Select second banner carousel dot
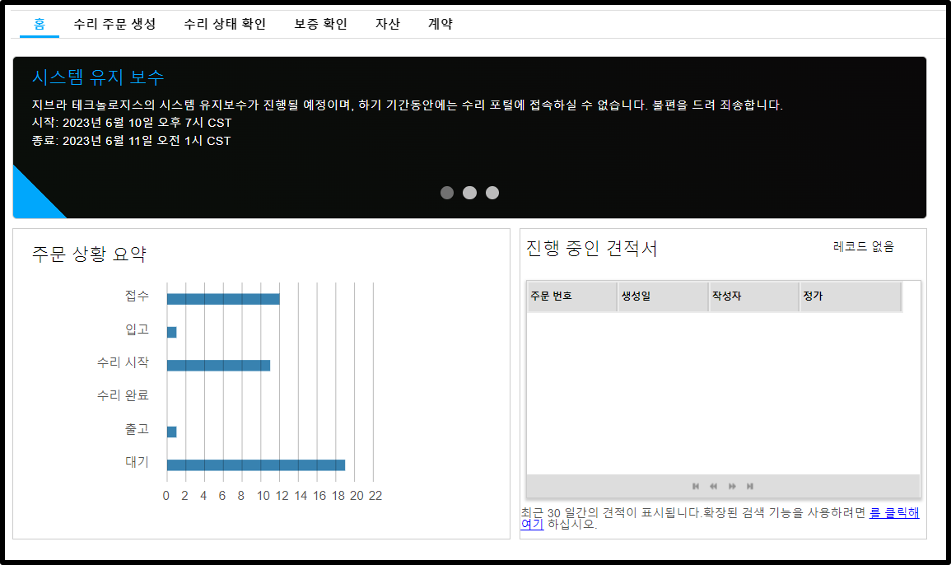The image size is (951, 565). (469, 193)
